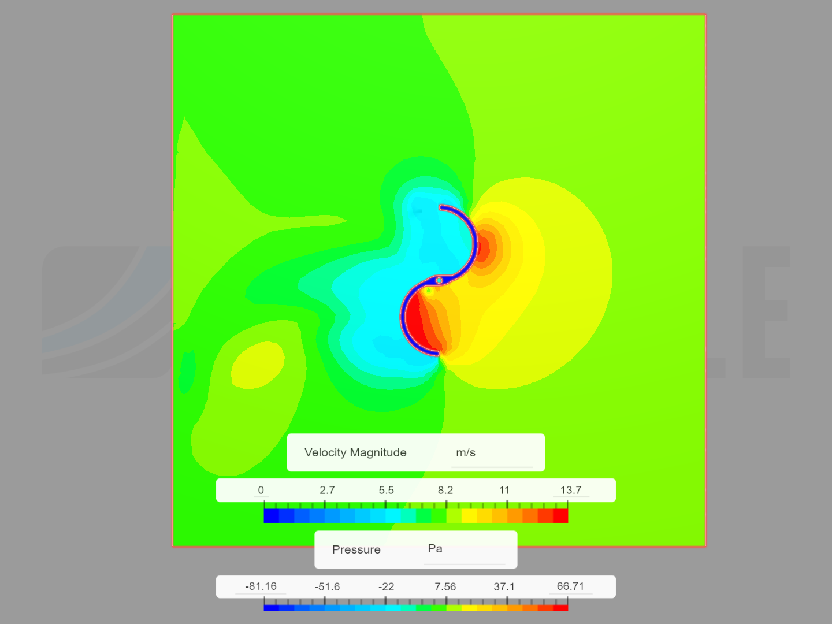Click the 7.56 tick label on pressure legend
The height and width of the screenshot is (624, 832).
tap(445, 586)
